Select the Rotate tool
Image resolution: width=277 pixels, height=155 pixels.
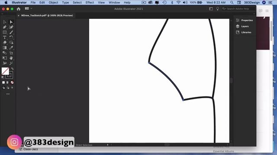11,37
